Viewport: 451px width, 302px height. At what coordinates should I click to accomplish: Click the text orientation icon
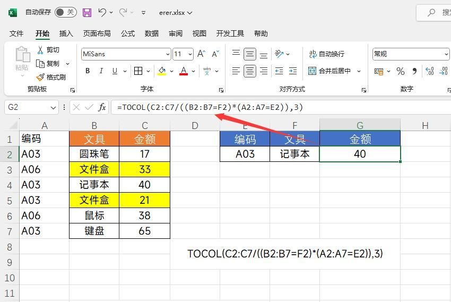(279, 54)
